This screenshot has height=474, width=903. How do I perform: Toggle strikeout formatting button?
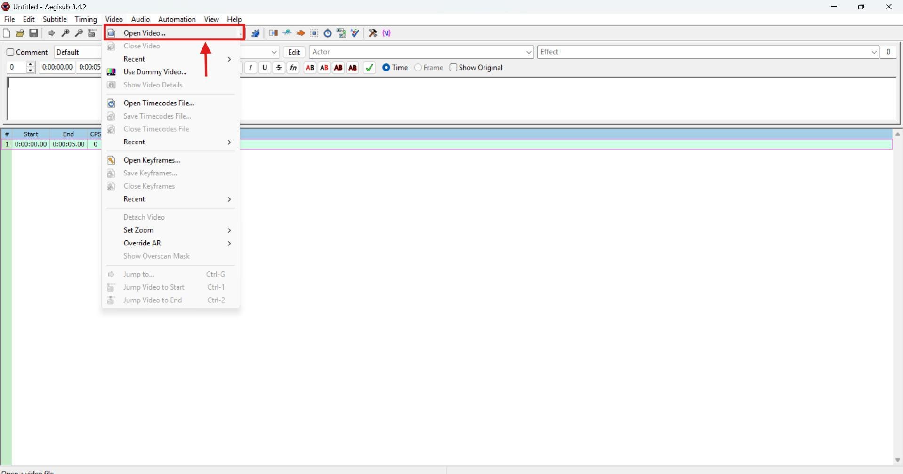tap(279, 68)
